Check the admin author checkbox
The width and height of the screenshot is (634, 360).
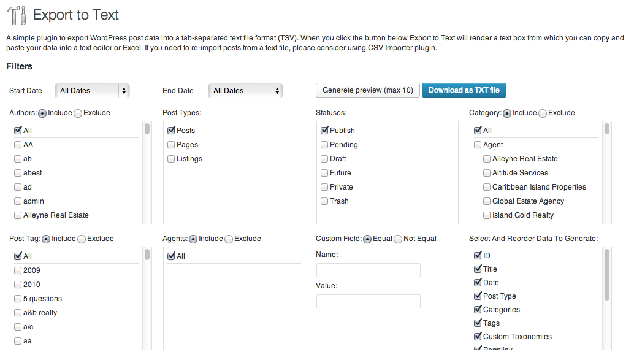pos(18,201)
